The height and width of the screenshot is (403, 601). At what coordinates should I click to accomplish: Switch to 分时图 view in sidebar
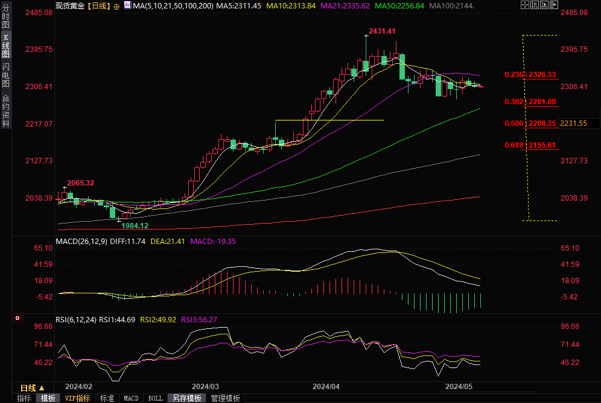[x=5, y=18]
